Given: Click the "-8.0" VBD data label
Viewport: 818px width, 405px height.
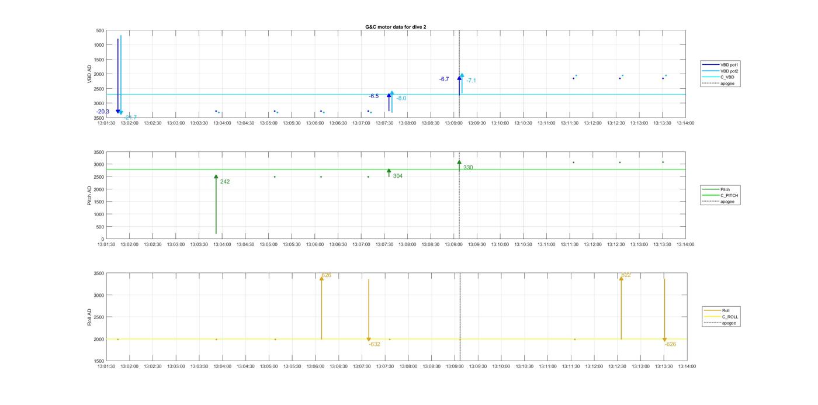Looking at the screenshot, I should click(x=401, y=98).
